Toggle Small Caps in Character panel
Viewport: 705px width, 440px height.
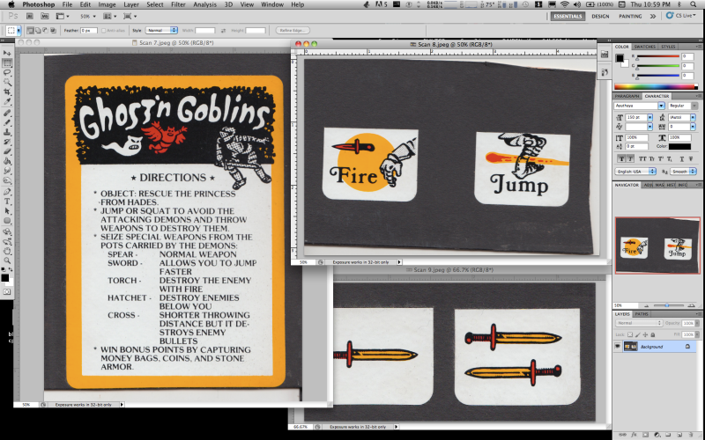click(x=651, y=158)
